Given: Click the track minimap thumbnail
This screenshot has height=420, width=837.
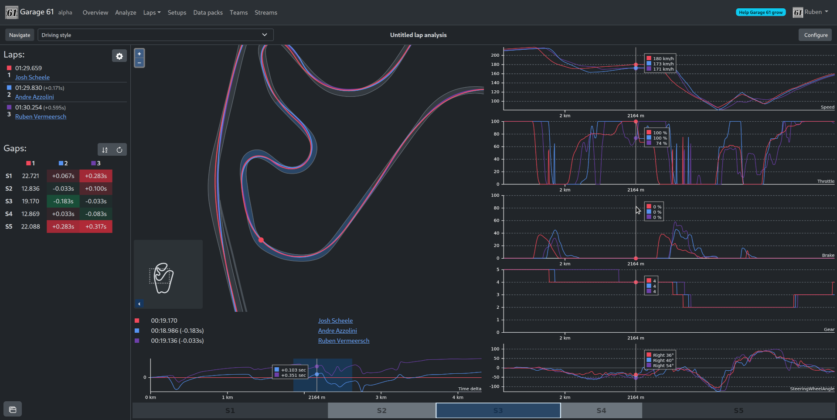Looking at the screenshot, I should coord(162,277).
